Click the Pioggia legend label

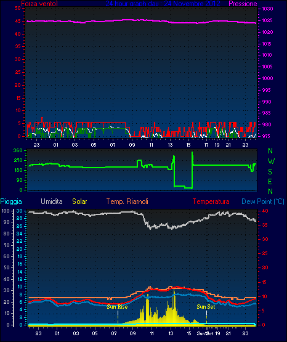click(x=11, y=202)
